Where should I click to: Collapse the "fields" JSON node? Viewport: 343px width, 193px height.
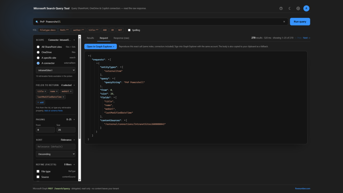coord(114,98)
